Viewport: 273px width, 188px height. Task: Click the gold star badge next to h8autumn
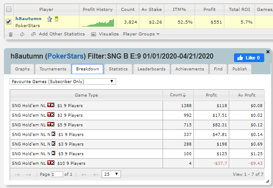[57, 19]
